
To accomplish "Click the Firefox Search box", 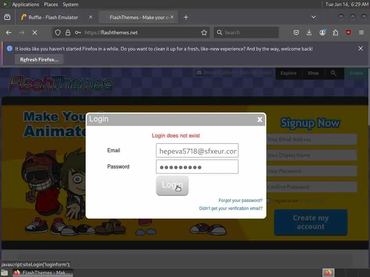I will pos(246,32).
